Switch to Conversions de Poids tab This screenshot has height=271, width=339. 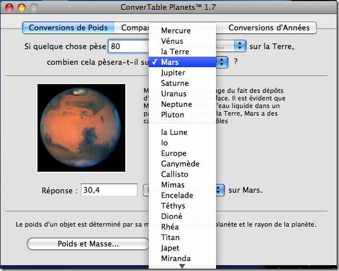click(x=68, y=27)
